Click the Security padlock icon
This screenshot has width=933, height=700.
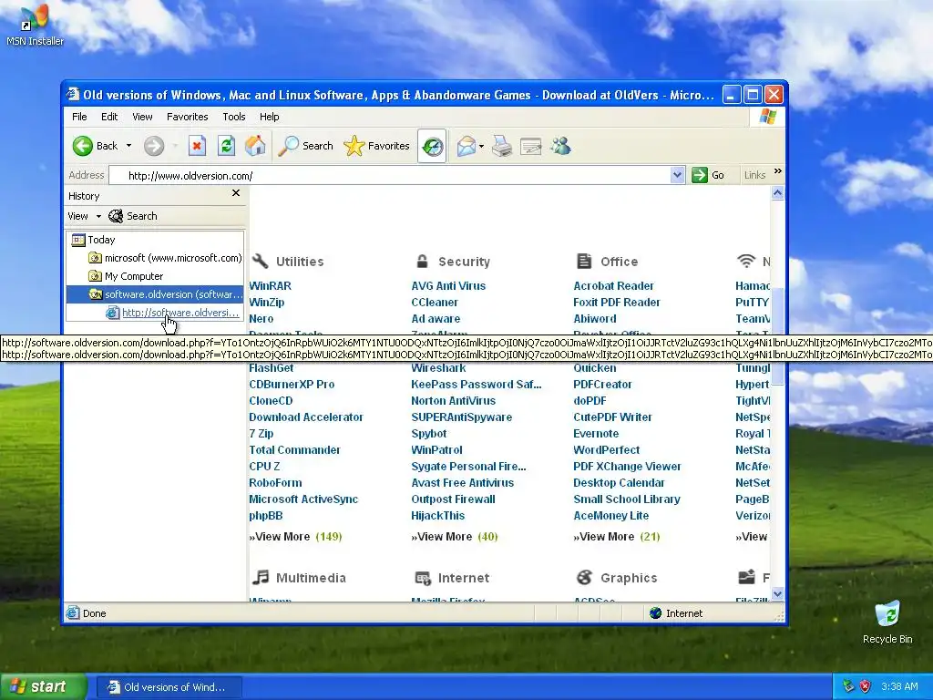422,261
